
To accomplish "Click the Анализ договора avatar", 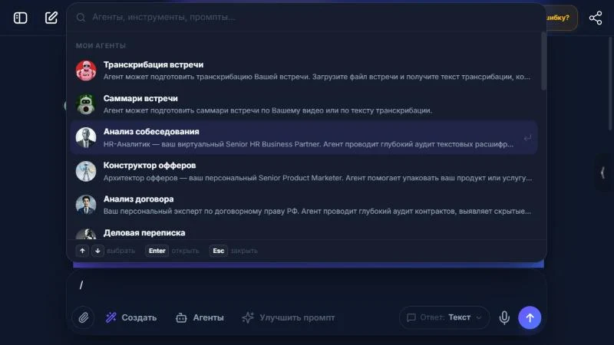I will tap(86, 205).
